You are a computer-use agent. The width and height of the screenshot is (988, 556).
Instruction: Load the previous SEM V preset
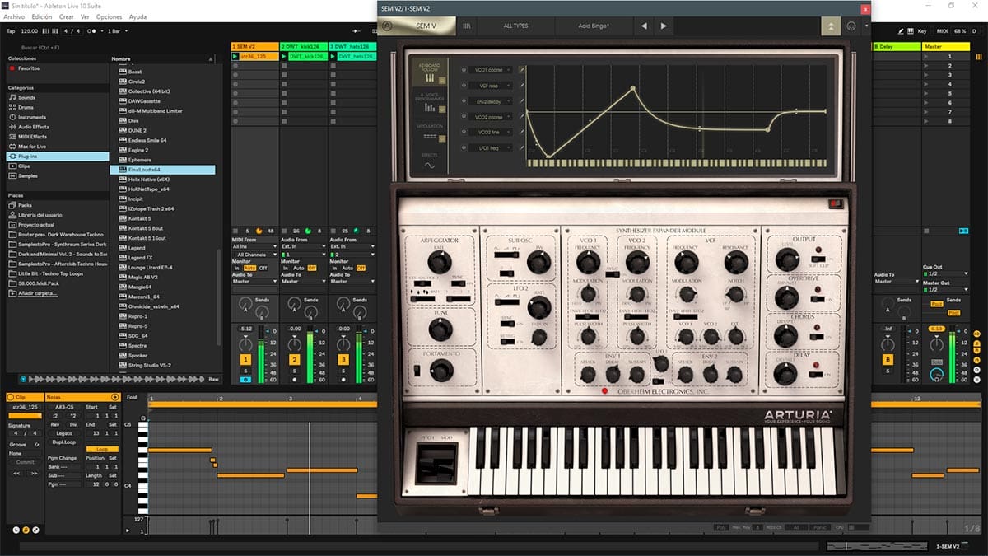(644, 26)
